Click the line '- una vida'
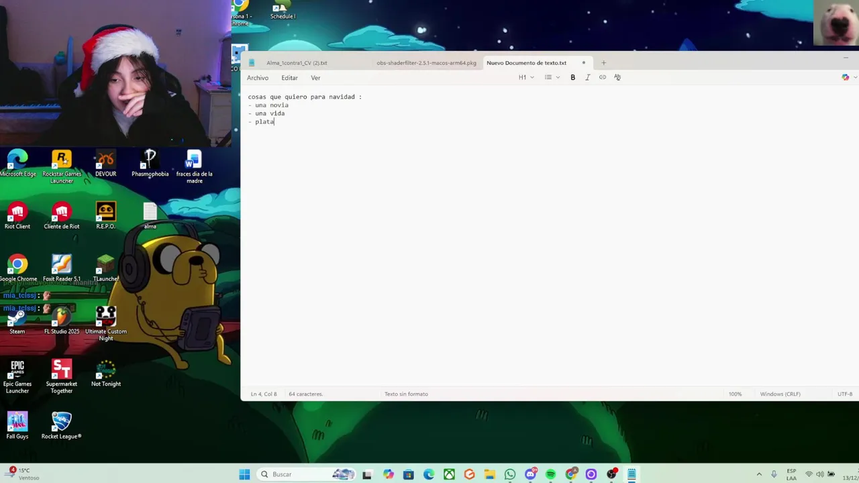Screen dimensions: 859x483 pyautogui.click(x=266, y=113)
